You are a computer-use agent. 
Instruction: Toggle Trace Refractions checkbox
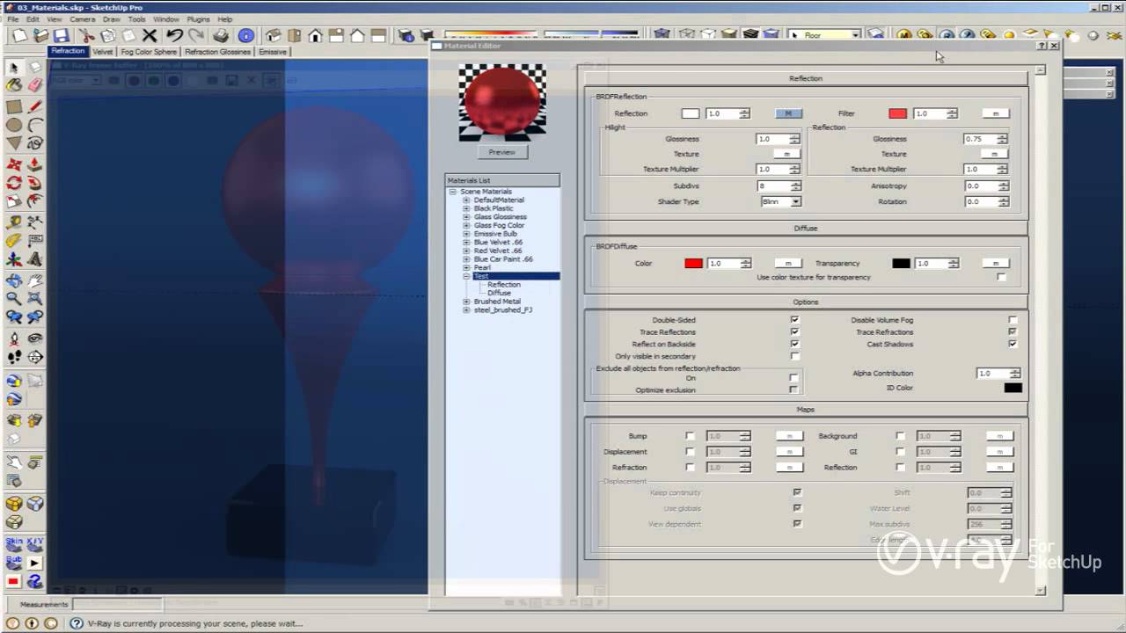1013,332
